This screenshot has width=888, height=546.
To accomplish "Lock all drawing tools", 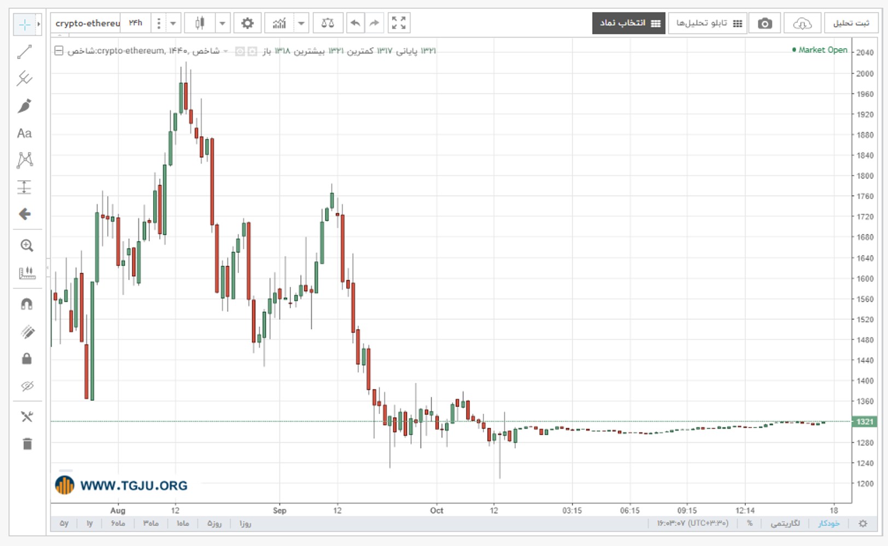I will coord(26,359).
